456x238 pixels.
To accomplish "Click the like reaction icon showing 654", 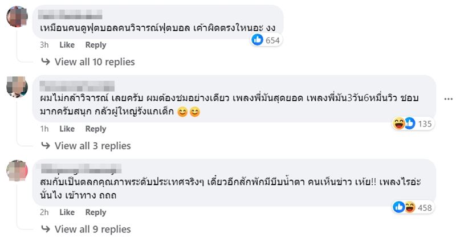I will coord(258,40).
